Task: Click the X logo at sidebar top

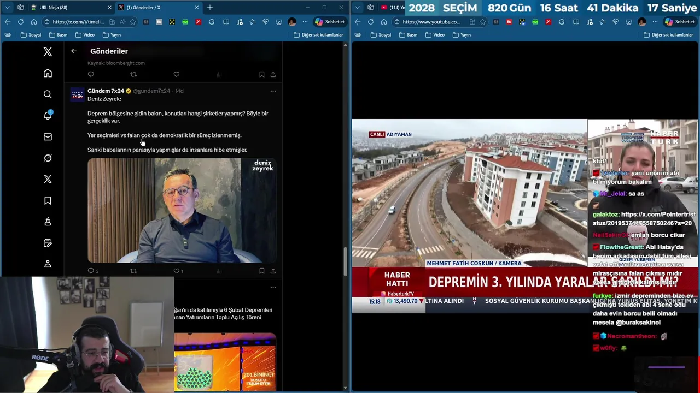Action: coord(48,52)
